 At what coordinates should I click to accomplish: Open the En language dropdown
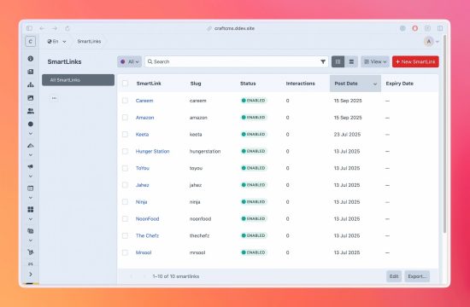(x=56, y=42)
